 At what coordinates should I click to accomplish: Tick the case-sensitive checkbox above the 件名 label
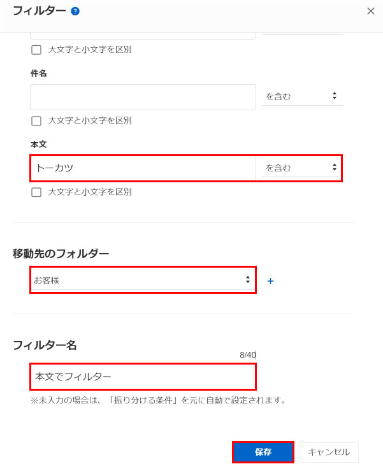coord(36,50)
